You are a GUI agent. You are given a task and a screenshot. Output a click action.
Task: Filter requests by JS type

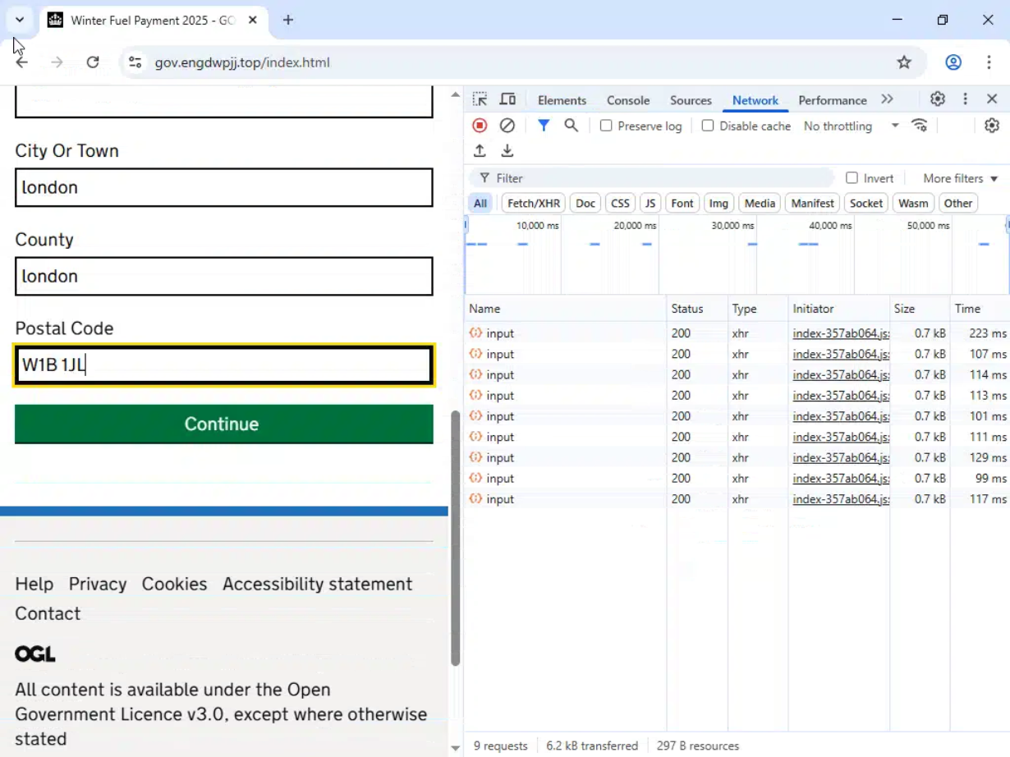click(x=650, y=203)
